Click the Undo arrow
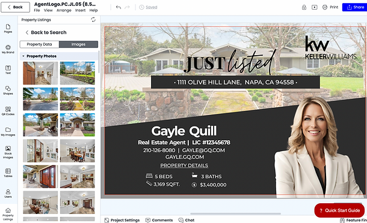367x223 pixels. point(119,7)
